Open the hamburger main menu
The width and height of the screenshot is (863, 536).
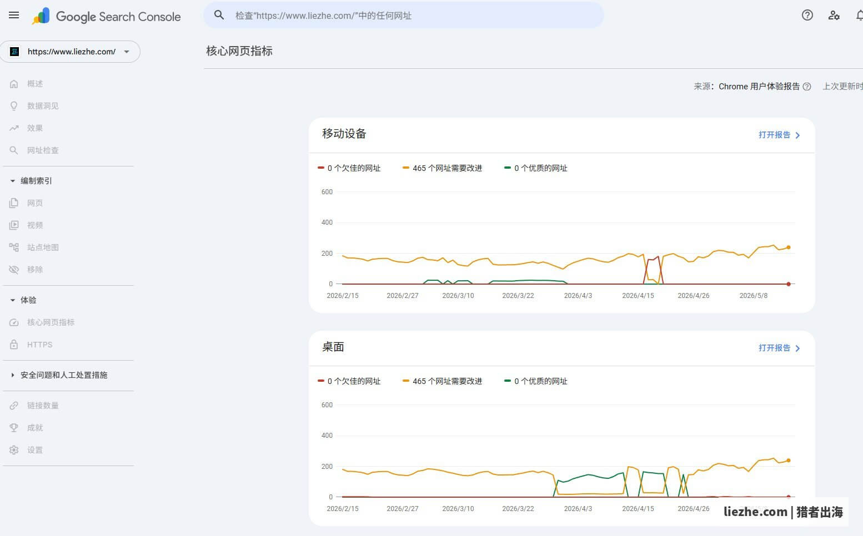14,16
